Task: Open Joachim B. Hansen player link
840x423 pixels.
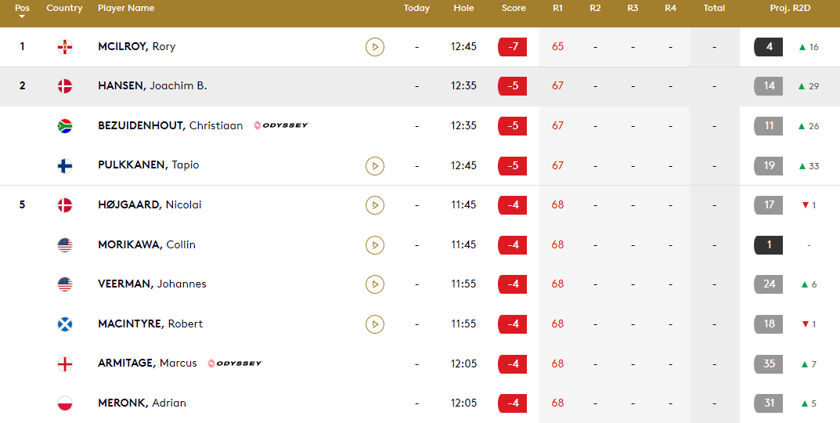Action: (152, 86)
